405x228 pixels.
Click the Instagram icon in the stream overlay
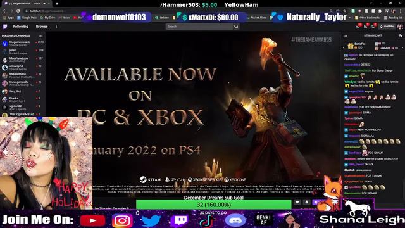click(x=122, y=220)
